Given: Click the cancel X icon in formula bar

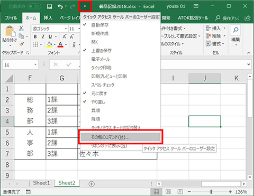Looking at the screenshot, I should [56, 64].
